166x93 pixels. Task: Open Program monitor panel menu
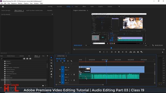click(87, 10)
